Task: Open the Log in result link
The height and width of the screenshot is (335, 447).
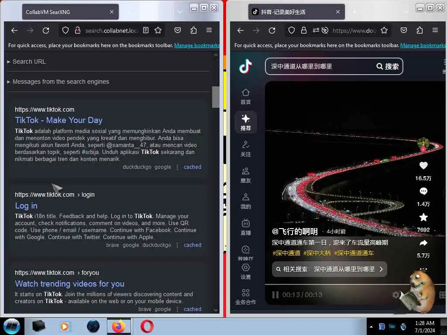Action: click(x=26, y=206)
